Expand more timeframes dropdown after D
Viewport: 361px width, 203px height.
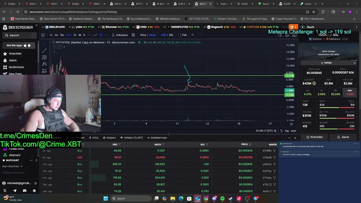point(88,35)
